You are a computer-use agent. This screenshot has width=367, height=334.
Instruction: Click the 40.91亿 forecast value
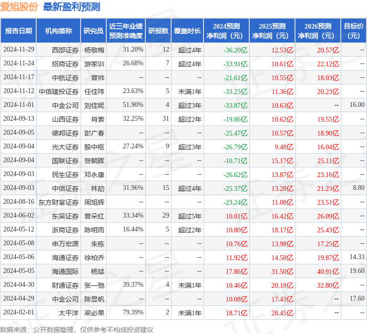tap(328, 271)
